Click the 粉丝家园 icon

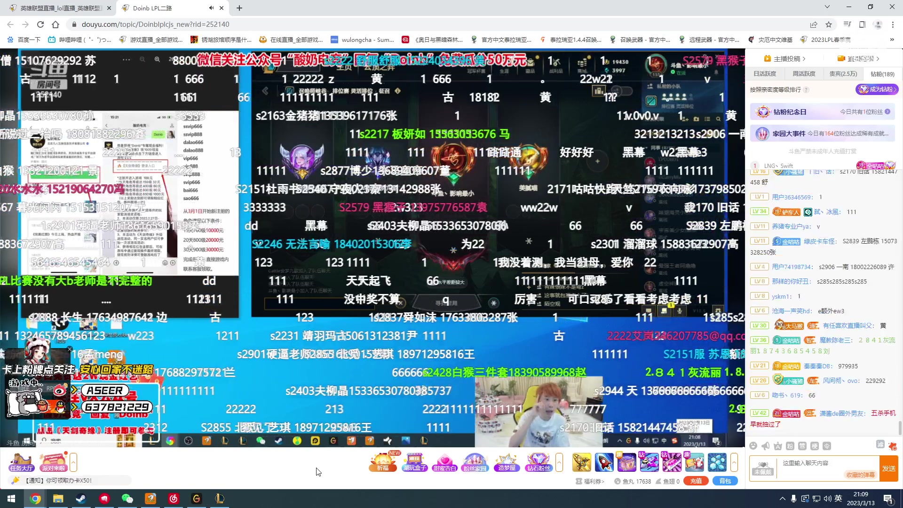point(474,462)
